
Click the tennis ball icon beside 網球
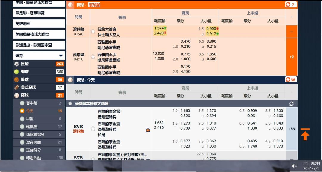click(x=16, y=72)
